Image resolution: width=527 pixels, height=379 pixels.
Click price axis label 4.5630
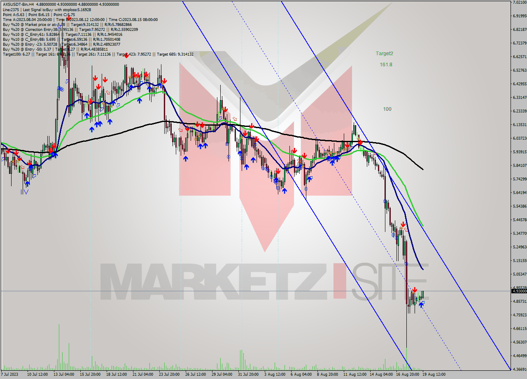pos(520,342)
